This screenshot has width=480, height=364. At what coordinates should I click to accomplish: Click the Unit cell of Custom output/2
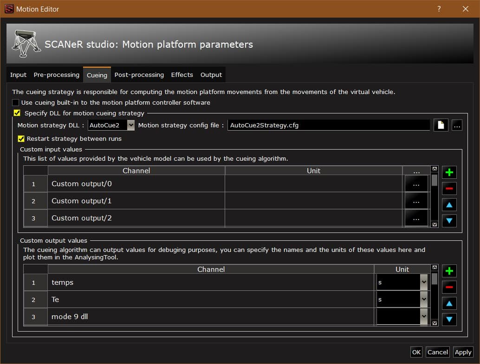[x=313, y=218]
